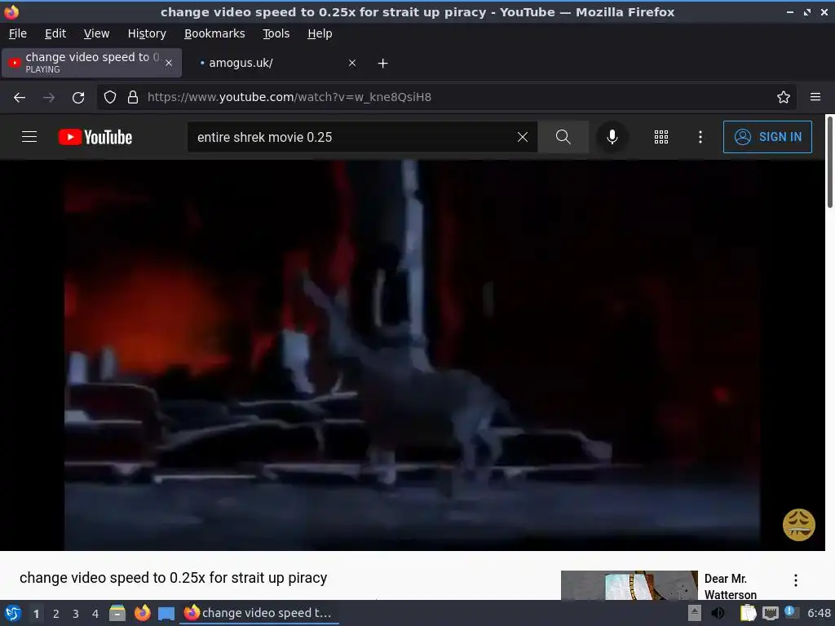Screen dimensions: 835x626
Task: Open the File menu
Action: click(x=18, y=33)
